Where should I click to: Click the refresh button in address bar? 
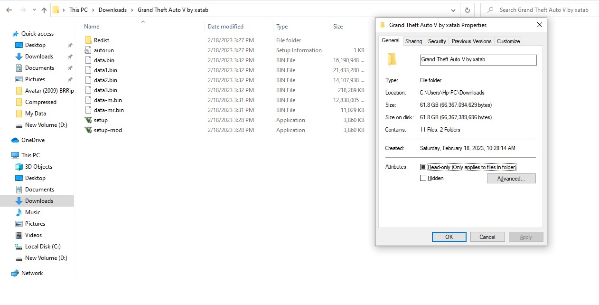pos(467,10)
